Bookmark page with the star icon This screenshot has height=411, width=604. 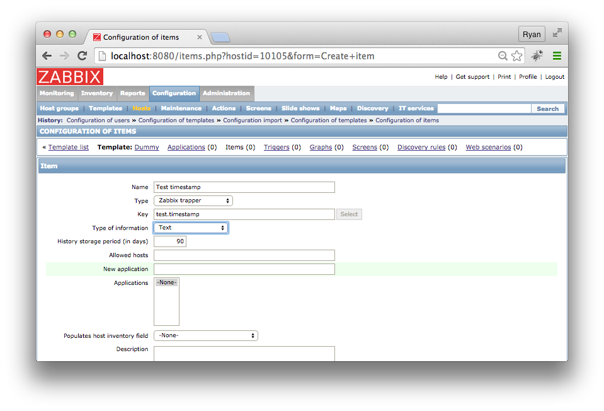click(x=517, y=56)
